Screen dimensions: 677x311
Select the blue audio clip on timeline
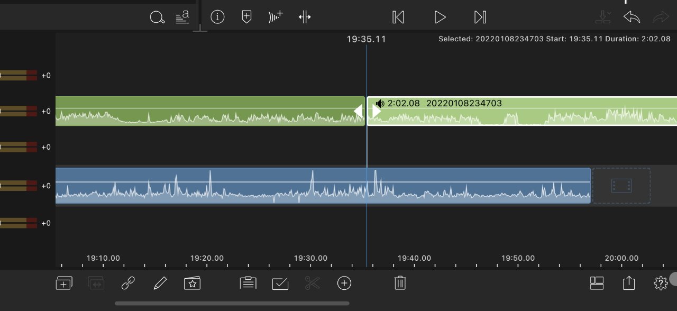tap(323, 186)
